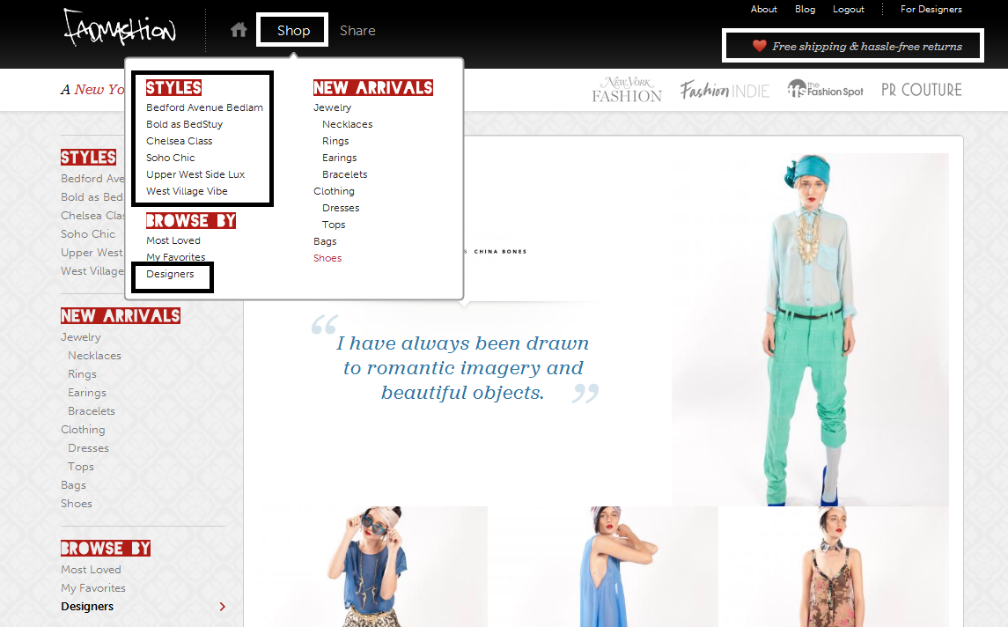Click Clothing in left sidebar
This screenshot has width=1008, height=627.
pos(83,430)
